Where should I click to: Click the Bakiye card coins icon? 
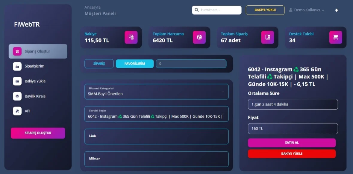pyautogui.click(x=131, y=37)
